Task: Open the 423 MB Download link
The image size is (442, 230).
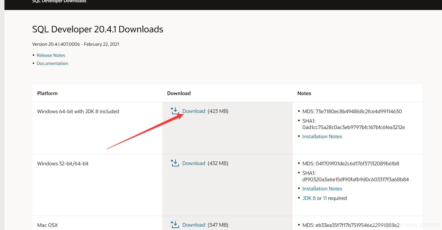Action: pyautogui.click(x=194, y=111)
